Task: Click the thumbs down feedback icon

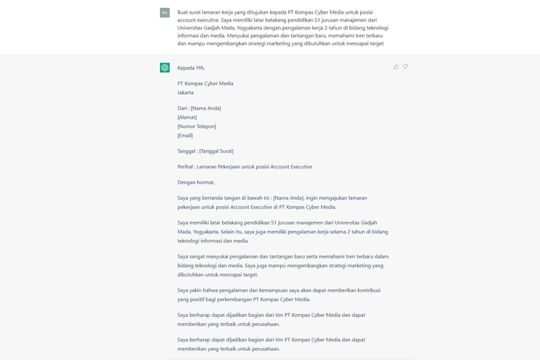Action: 405,67
